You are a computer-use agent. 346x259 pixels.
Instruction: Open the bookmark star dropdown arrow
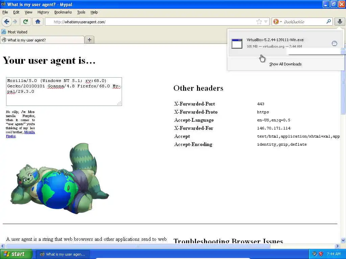266,22
